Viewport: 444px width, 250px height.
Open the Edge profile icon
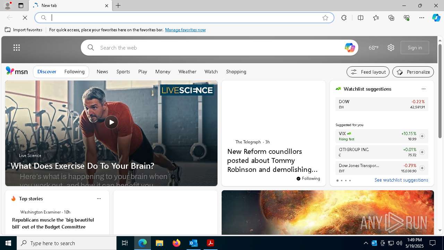(8, 6)
